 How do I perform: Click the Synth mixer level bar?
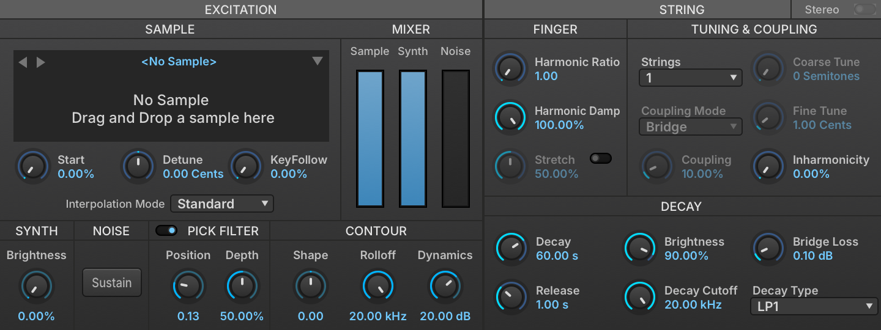(x=413, y=139)
